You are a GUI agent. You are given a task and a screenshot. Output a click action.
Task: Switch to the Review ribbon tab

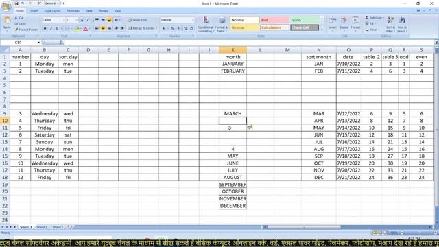click(104, 11)
